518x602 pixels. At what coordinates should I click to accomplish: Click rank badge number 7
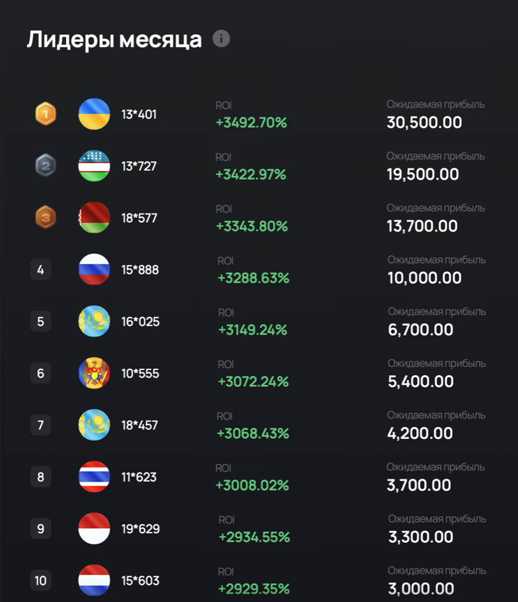(x=41, y=425)
